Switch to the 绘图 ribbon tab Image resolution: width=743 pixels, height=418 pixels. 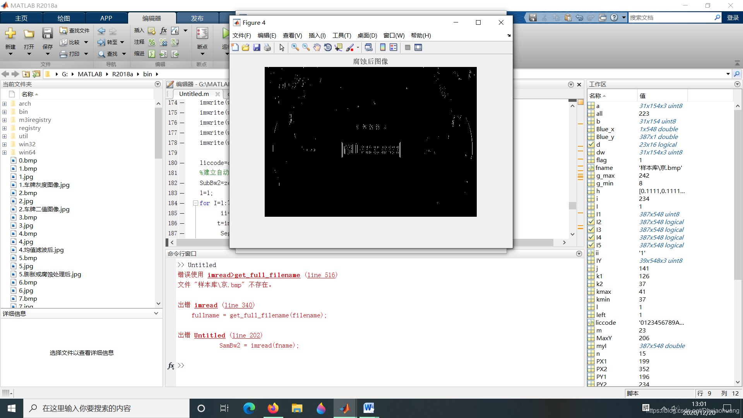[x=63, y=18]
